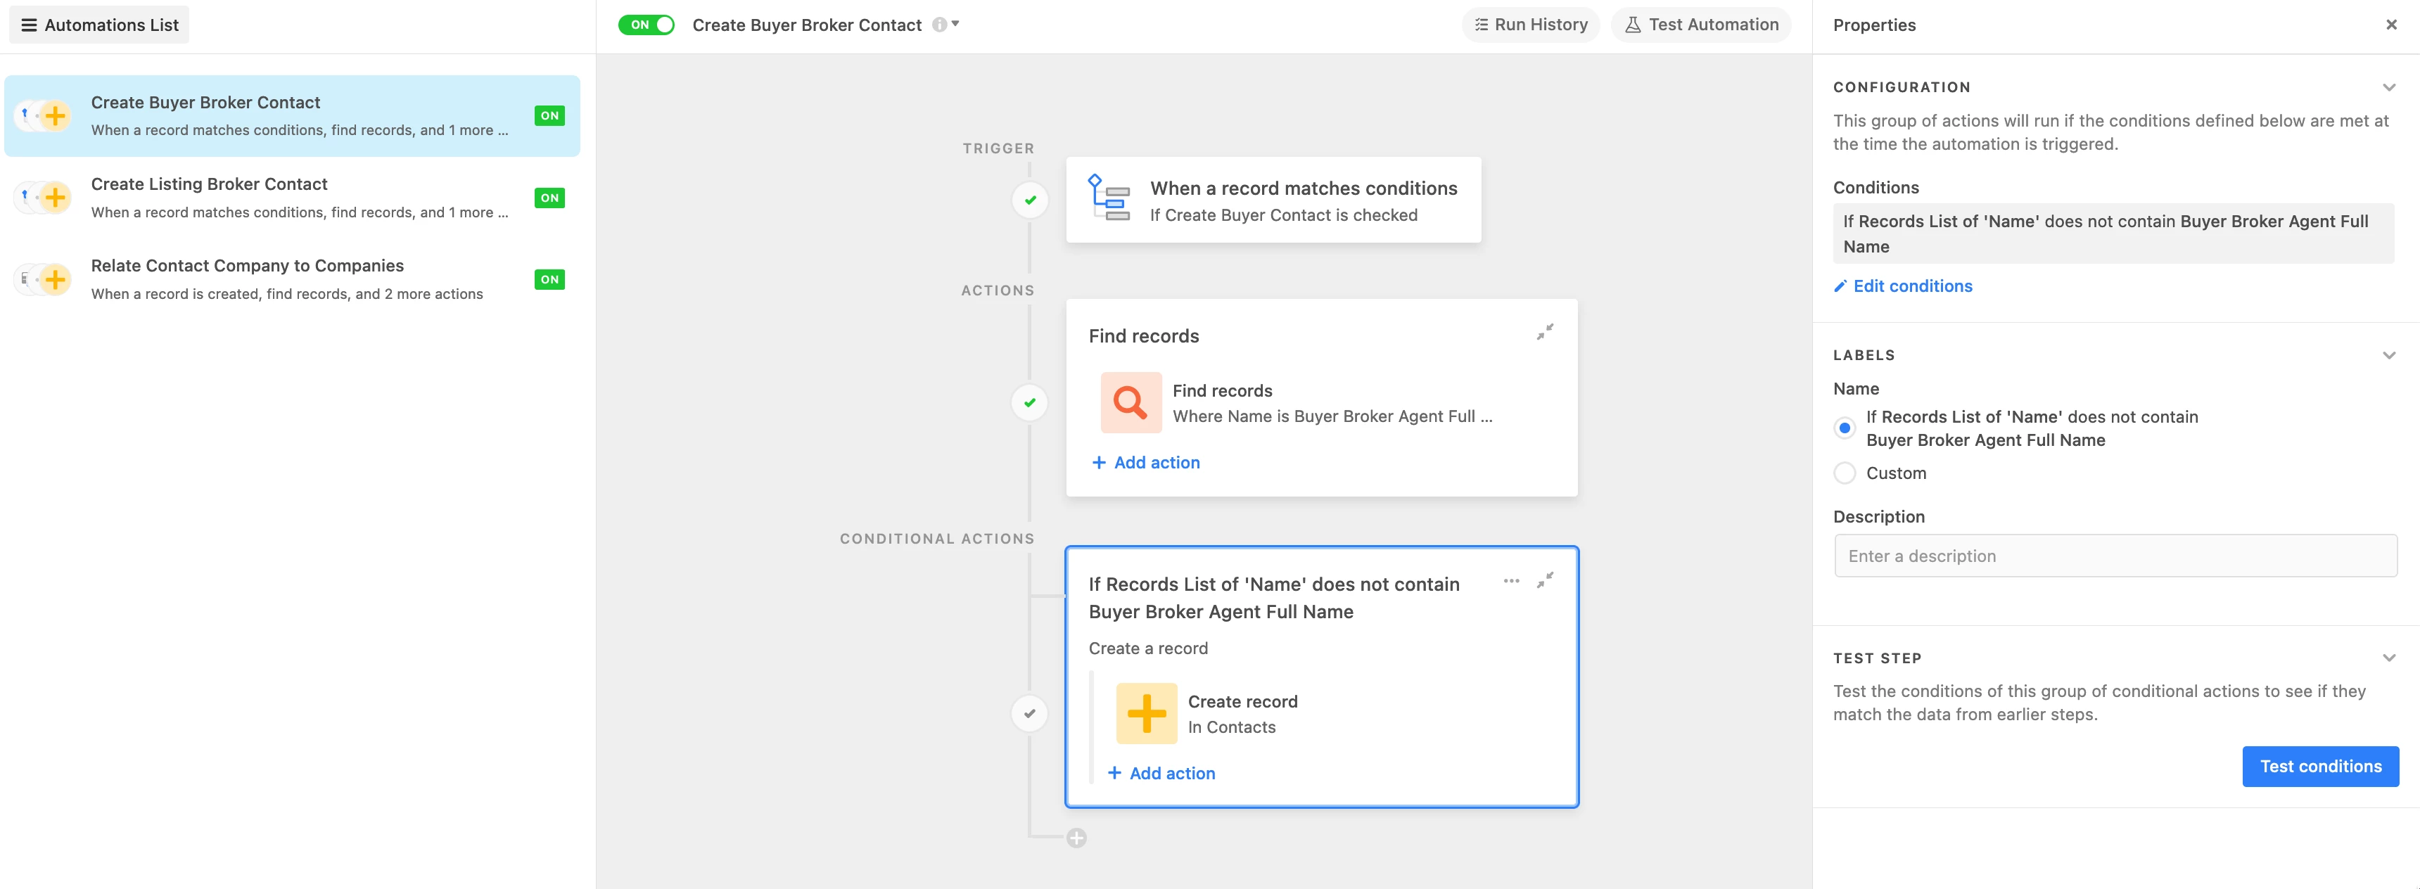Collapse the conditional actions group card
Viewport: 2420px width, 889px height.
(1544, 581)
